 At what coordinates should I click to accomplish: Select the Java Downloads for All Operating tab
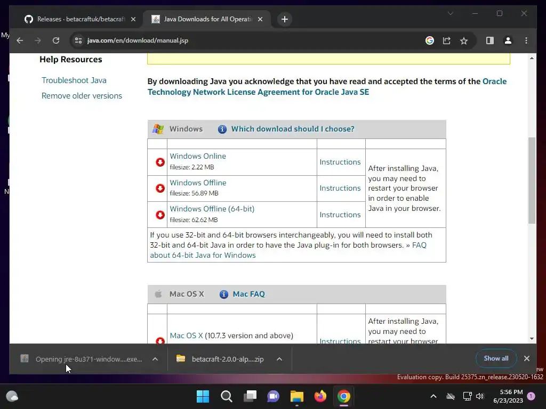click(x=208, y=19)
